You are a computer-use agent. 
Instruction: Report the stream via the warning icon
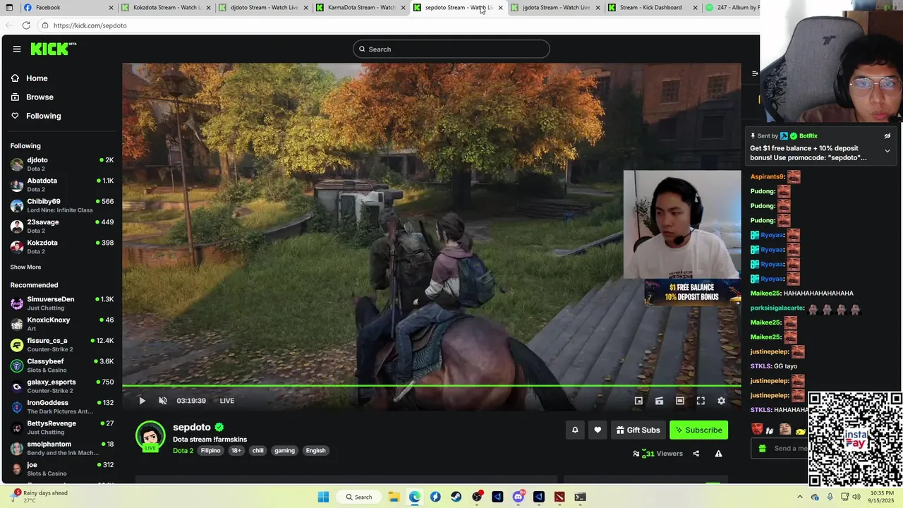(718, 454)
